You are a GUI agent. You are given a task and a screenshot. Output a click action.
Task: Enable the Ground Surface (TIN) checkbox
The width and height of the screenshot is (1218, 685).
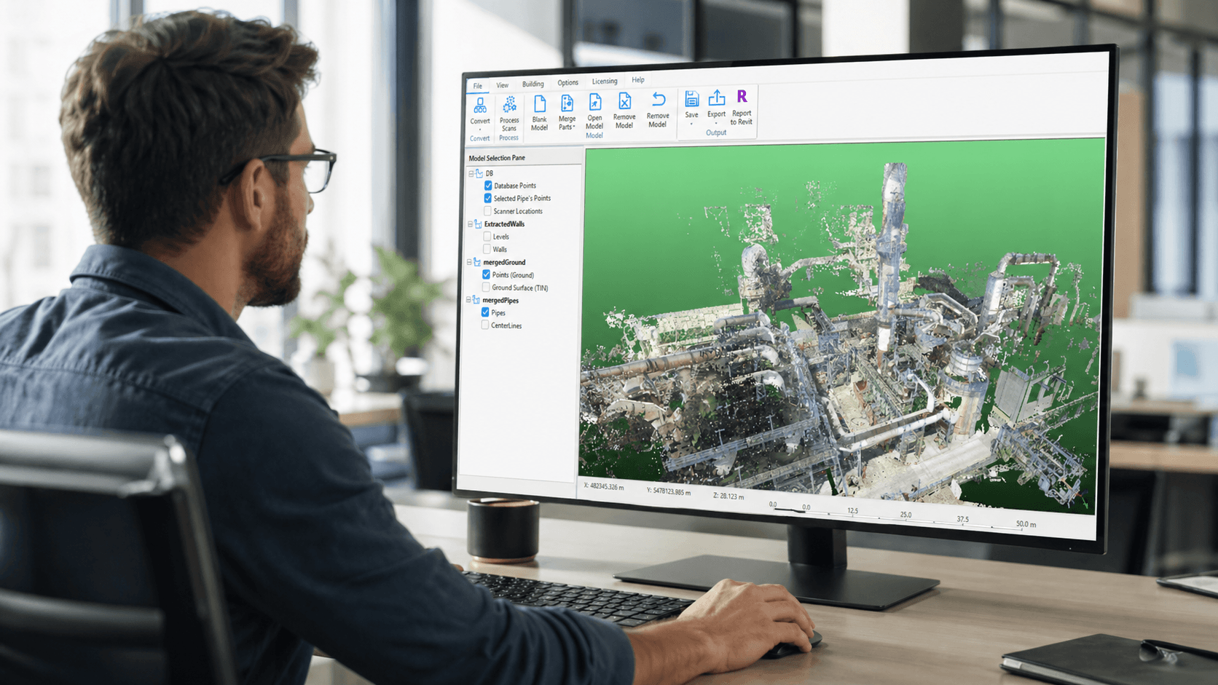486,288
